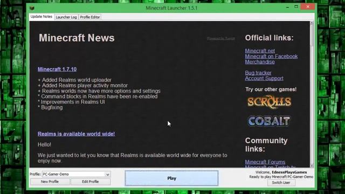Visit the Minecraft Forums community link
This screenshot has height=194, width=345.
click(265, 162)
